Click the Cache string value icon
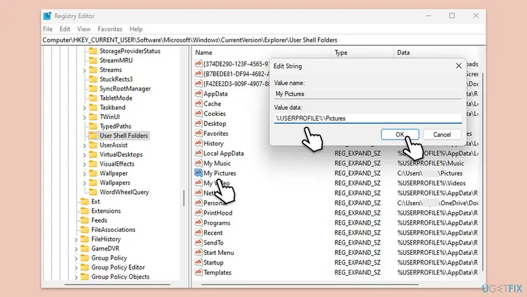Screen dimensions: 527x297 click(199, 103)
